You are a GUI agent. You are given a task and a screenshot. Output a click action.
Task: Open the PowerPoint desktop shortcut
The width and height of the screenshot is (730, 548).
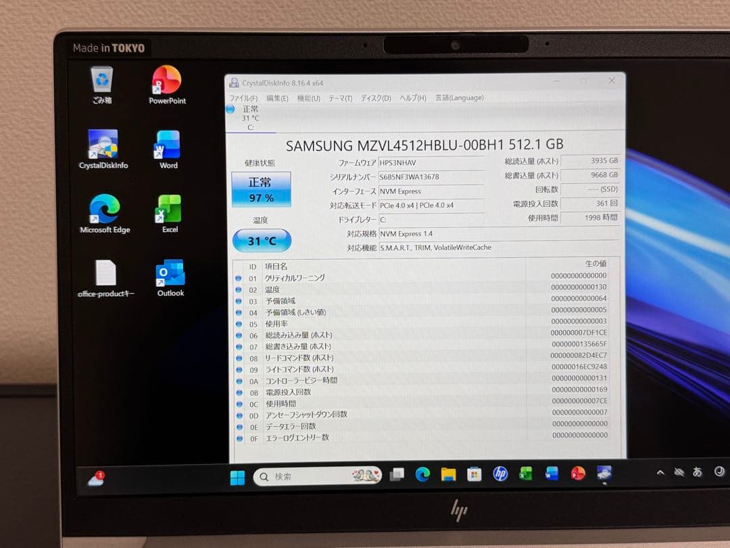click(167, 85)
